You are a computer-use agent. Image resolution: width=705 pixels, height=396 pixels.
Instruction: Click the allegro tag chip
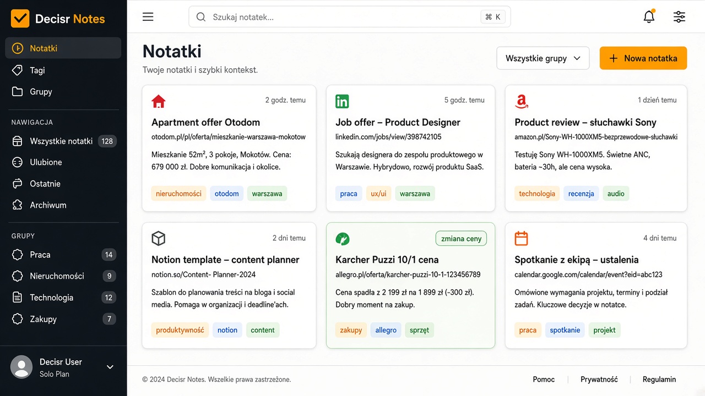click(386, 330)
